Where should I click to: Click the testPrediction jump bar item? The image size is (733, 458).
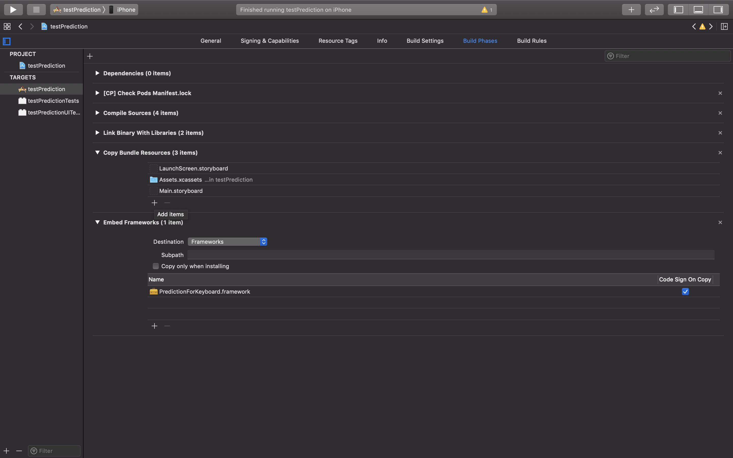(x=64, y=26)
